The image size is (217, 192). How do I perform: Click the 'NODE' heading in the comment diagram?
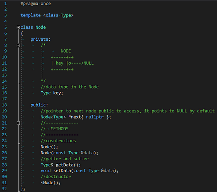click(x=66, y=51)
